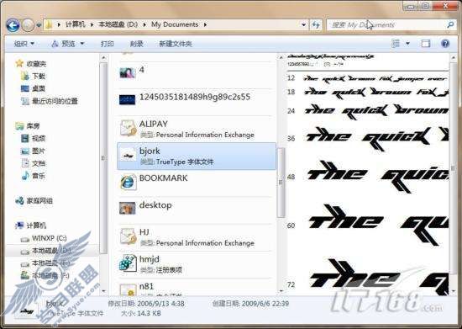Viewport: 462px width, 329px height.
Task: Click navigation pane scrollbar down arrow
Action: coord(103,290)
